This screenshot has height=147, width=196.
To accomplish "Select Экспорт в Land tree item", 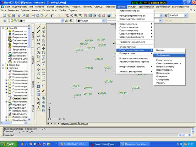I will pyautogui.click(x=20, y=59).
